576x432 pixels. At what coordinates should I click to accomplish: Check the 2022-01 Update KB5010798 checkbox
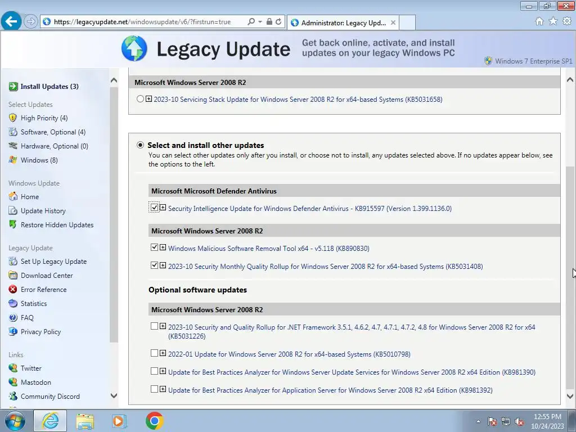tap(154, 353)
